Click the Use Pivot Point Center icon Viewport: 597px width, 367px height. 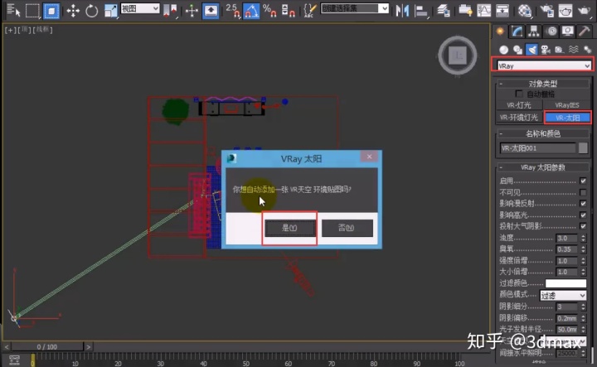[x=170, y=10]
